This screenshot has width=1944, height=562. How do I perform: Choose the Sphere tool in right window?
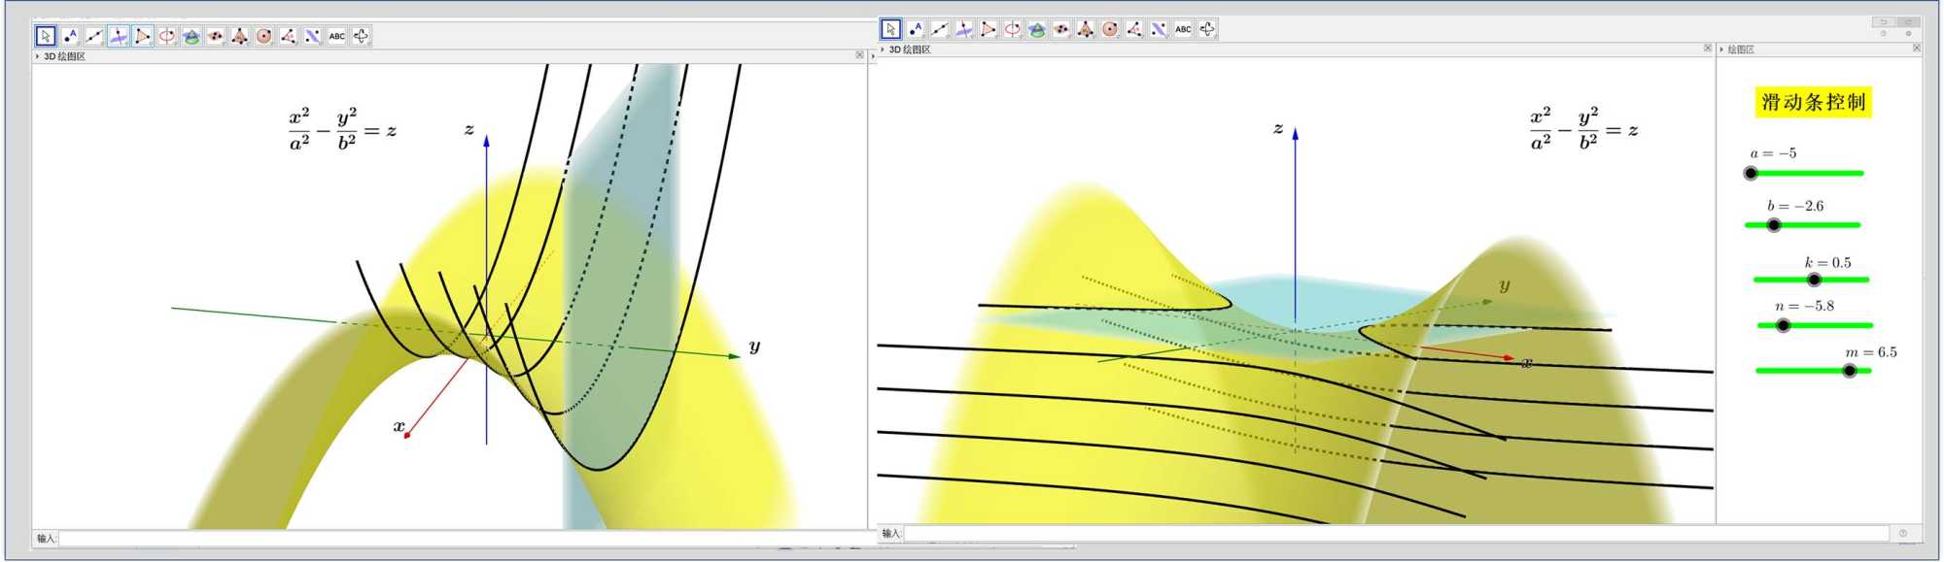point(1110,29)
